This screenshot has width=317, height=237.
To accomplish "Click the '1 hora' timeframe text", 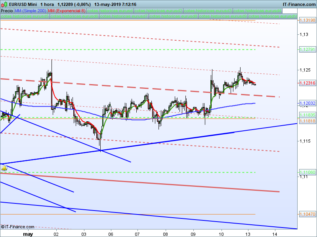I will click(x=47, y=4).
